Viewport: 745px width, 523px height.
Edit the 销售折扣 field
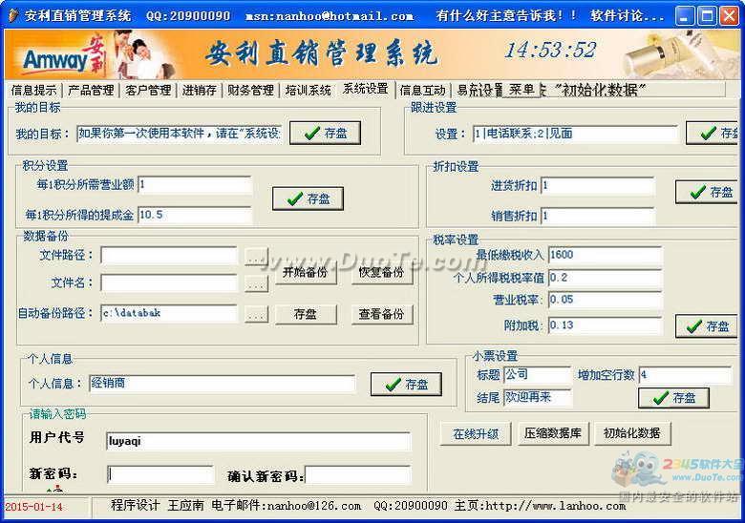(598, 216)
